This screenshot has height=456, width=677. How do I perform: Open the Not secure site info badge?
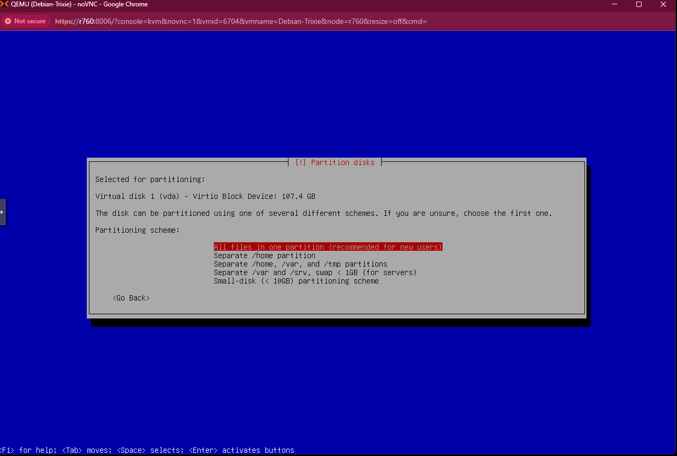point(25,21)
